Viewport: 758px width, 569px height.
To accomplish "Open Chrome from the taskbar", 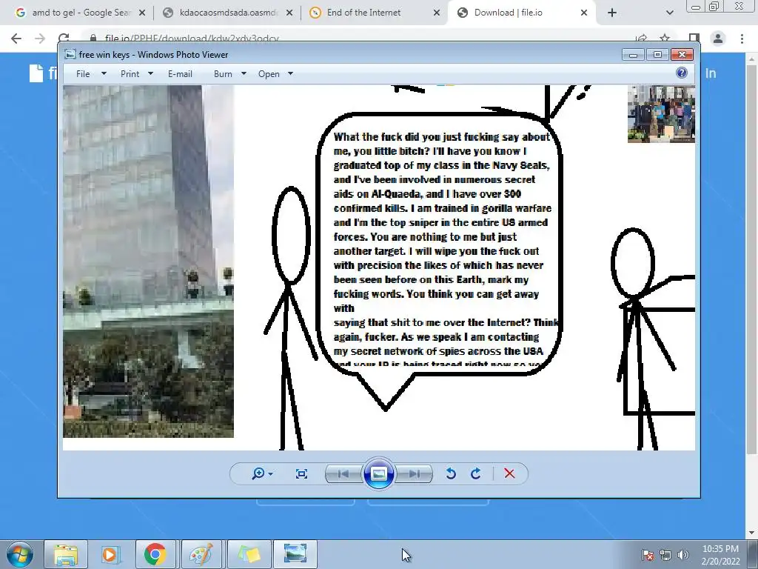I will point(155,554).
